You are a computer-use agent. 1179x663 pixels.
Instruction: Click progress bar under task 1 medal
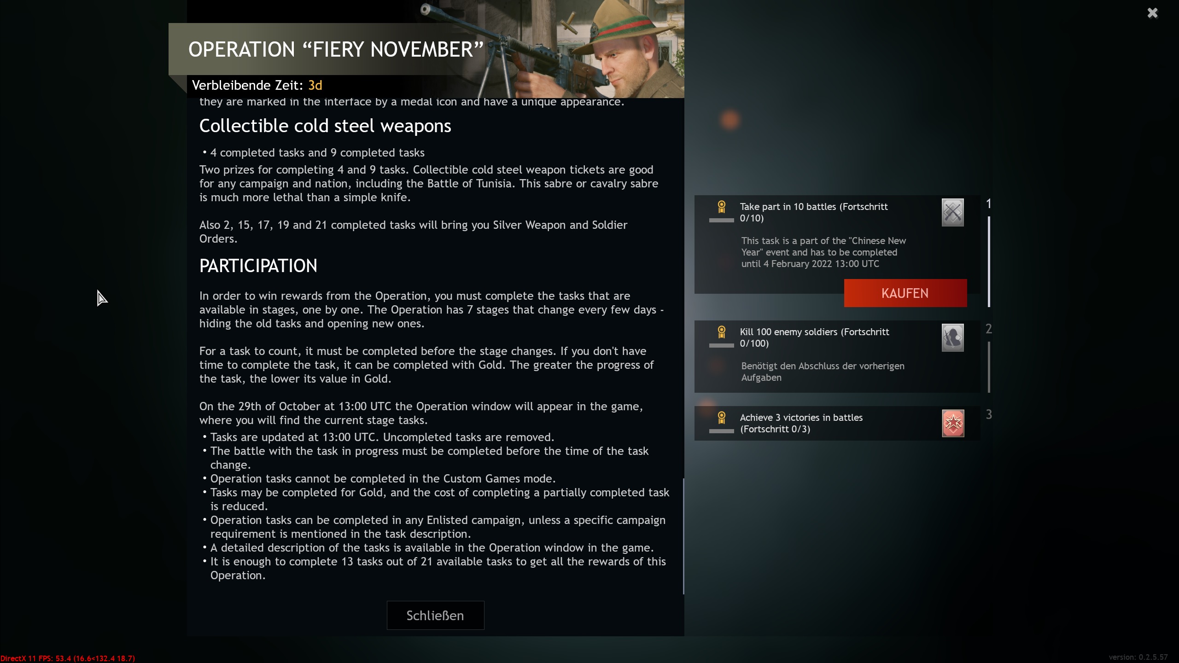[x=722, y=221]
